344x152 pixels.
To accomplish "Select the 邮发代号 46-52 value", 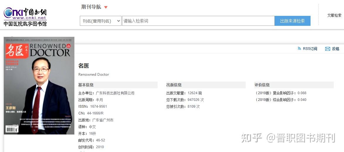I will 100,140.
